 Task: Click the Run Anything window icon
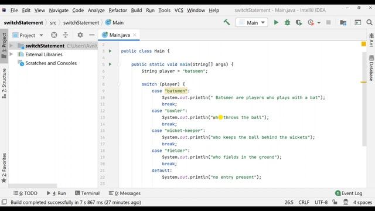pos(358,22)
